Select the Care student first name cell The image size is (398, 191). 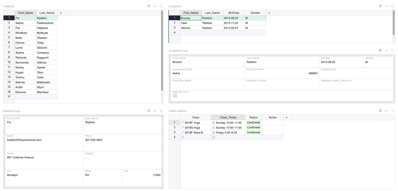pos(191,23)
